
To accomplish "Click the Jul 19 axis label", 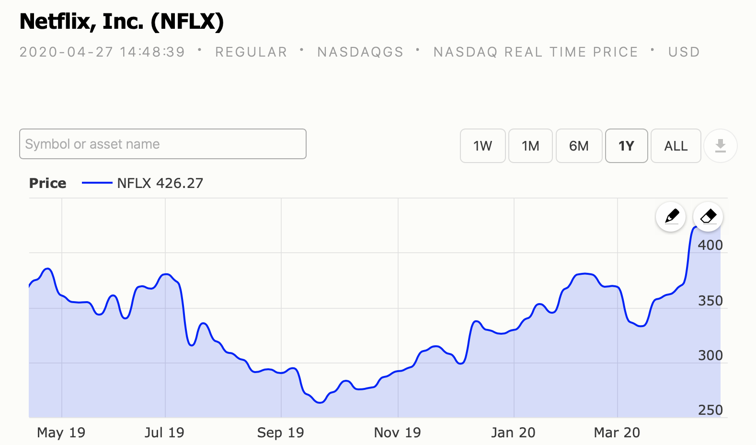I will [164, 433].
